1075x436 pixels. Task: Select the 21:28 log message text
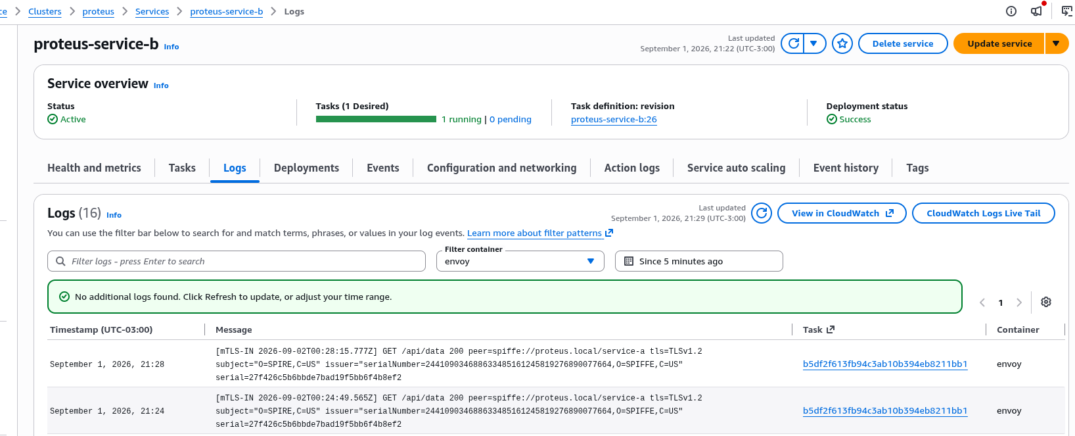(x=459, y=364)
